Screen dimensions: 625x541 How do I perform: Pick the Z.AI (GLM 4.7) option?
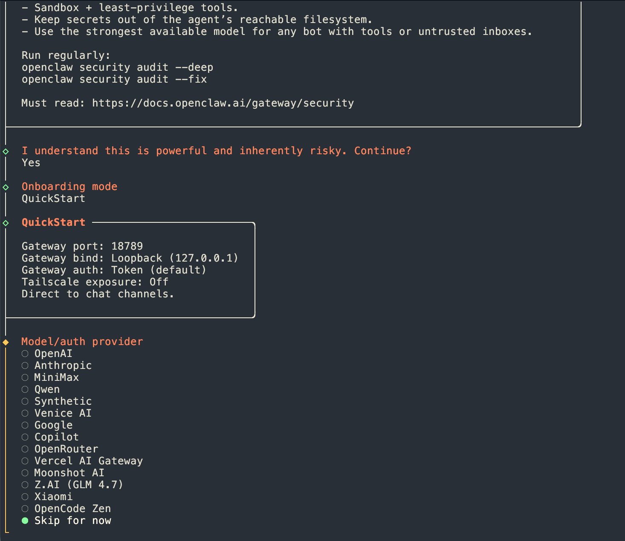point(25,485)
